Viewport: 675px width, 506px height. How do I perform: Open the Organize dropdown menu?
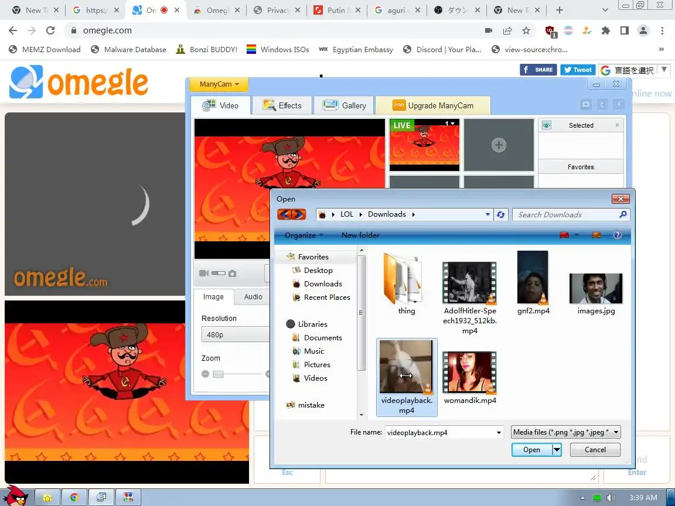pos(304,235)
